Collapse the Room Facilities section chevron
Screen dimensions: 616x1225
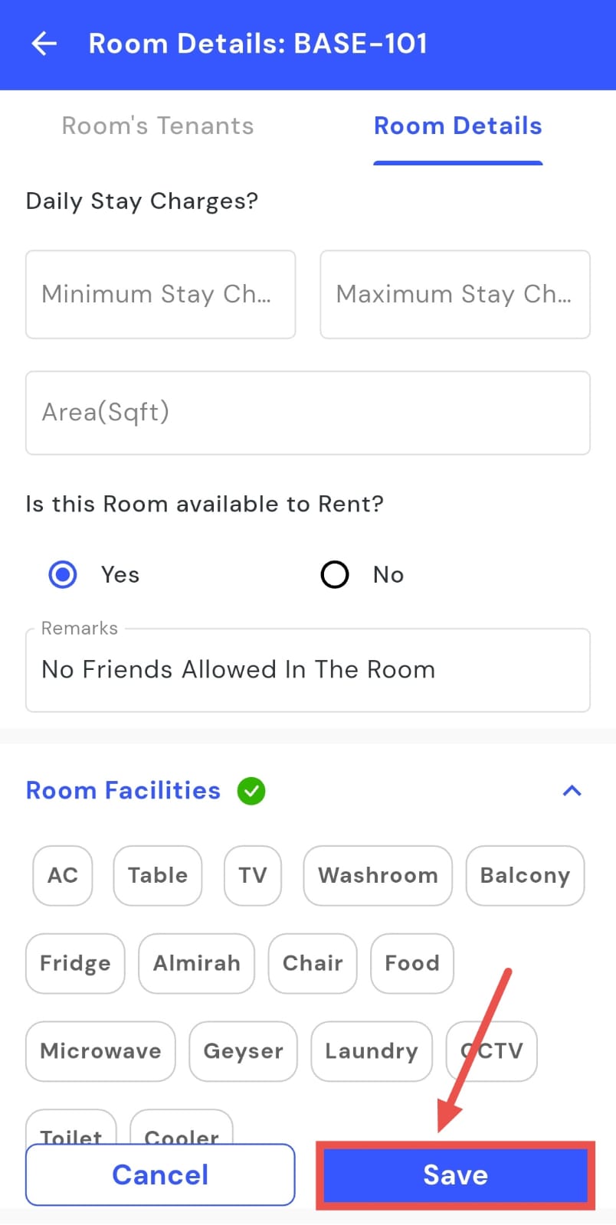pyautogui.click(x=572, y=791)
